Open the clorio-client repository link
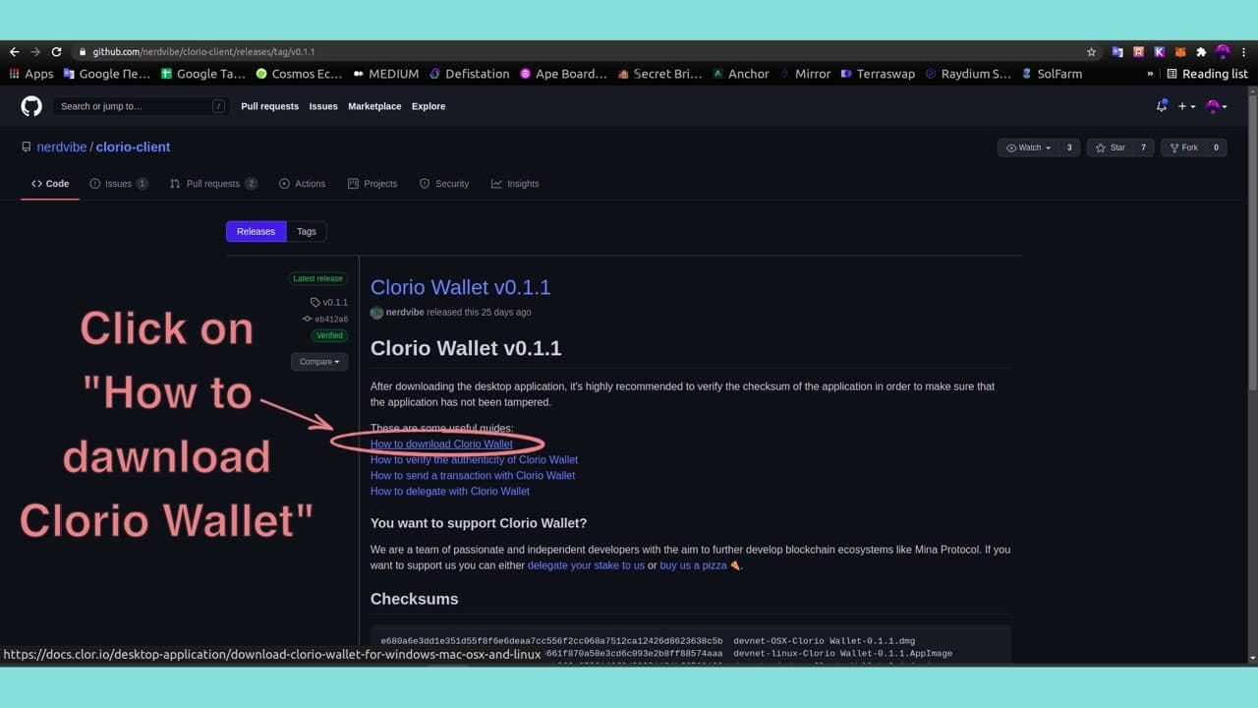The width and height of the screenshot is (1258, 708). click(x=133, y=147)
